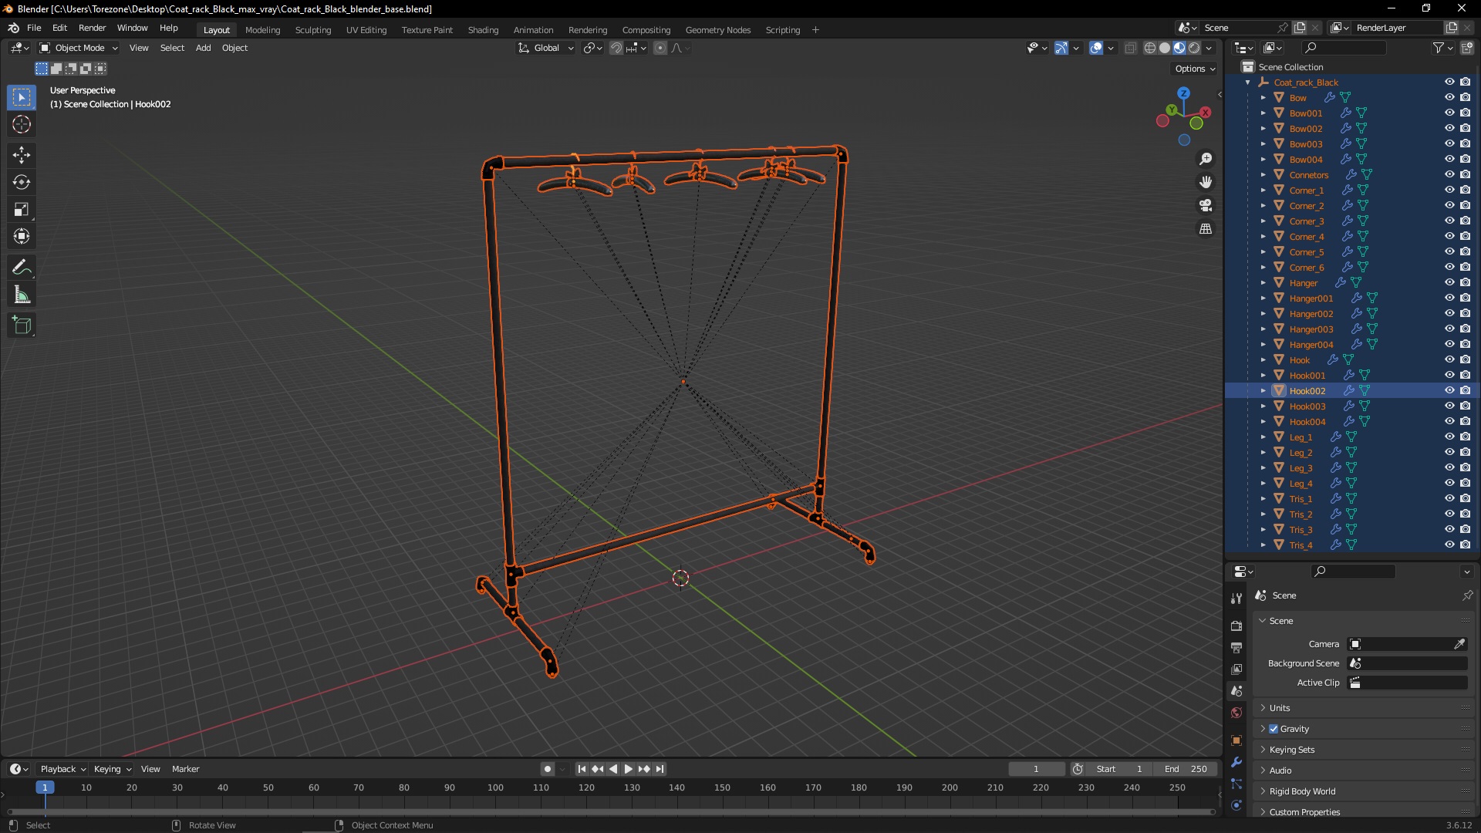Expand the Units panel
Image resolution: width=1481 pixels, height=833 pixels.
coord(1280,708)
